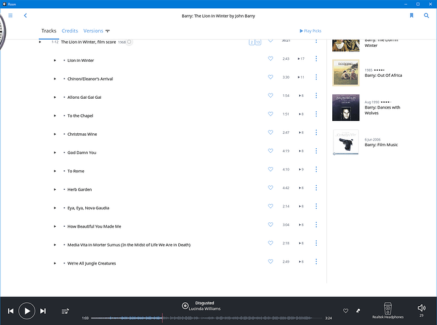The image size is (437, 325).
Task: Open more options for Lion In Winter
Action: (316, 58)
